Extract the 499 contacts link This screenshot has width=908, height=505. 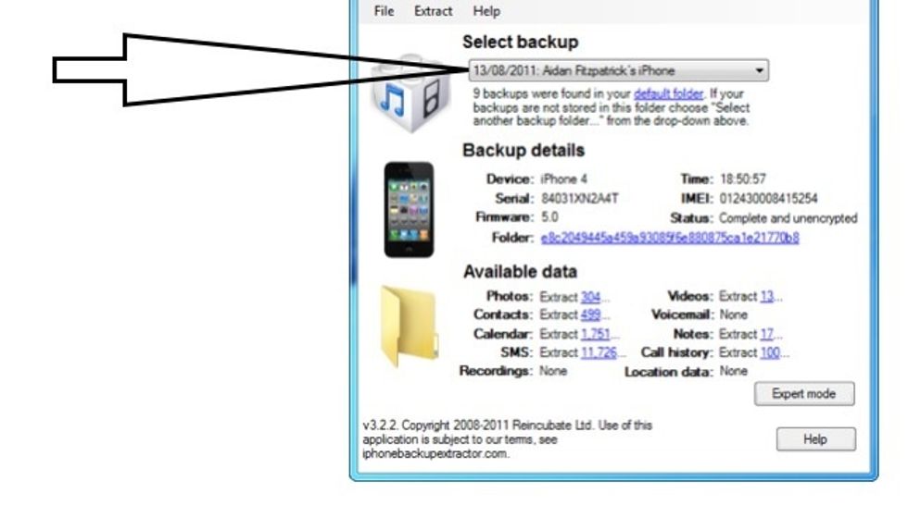click(x=591, y=314)
